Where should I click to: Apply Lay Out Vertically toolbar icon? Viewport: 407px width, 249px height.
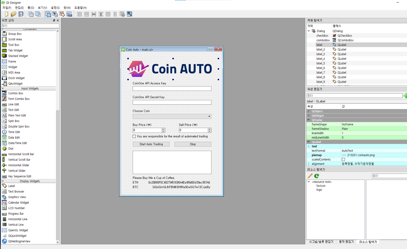(x=86, y=14)
